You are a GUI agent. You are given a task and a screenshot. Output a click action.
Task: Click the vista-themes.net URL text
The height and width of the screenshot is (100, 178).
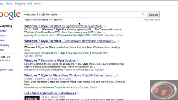point(51,87)
